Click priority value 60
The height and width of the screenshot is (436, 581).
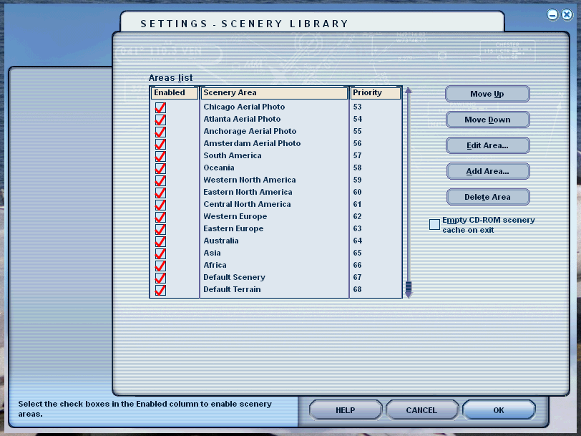pos(357,192)
